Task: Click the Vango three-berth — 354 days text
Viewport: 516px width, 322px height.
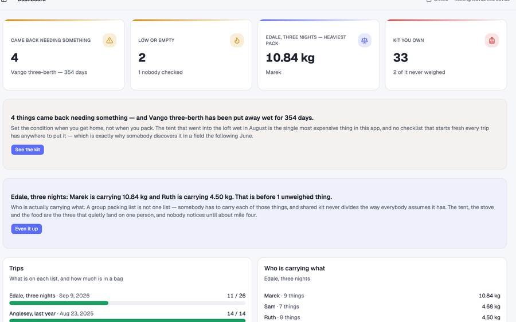Action: coord(49,72)
